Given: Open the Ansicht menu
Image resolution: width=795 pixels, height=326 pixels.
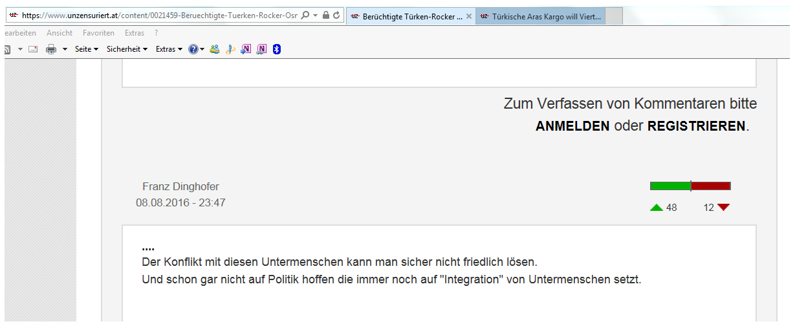Looking at the screenshot, I should coord(60,32).
